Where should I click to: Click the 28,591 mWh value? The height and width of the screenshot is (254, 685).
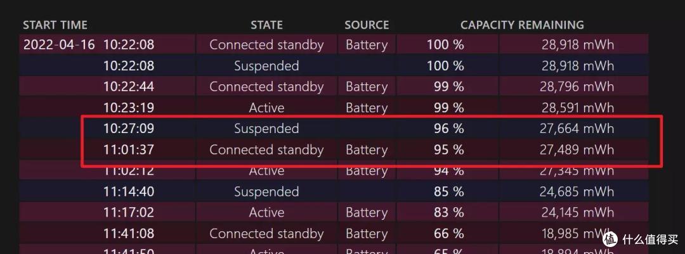tap(577, 107)
